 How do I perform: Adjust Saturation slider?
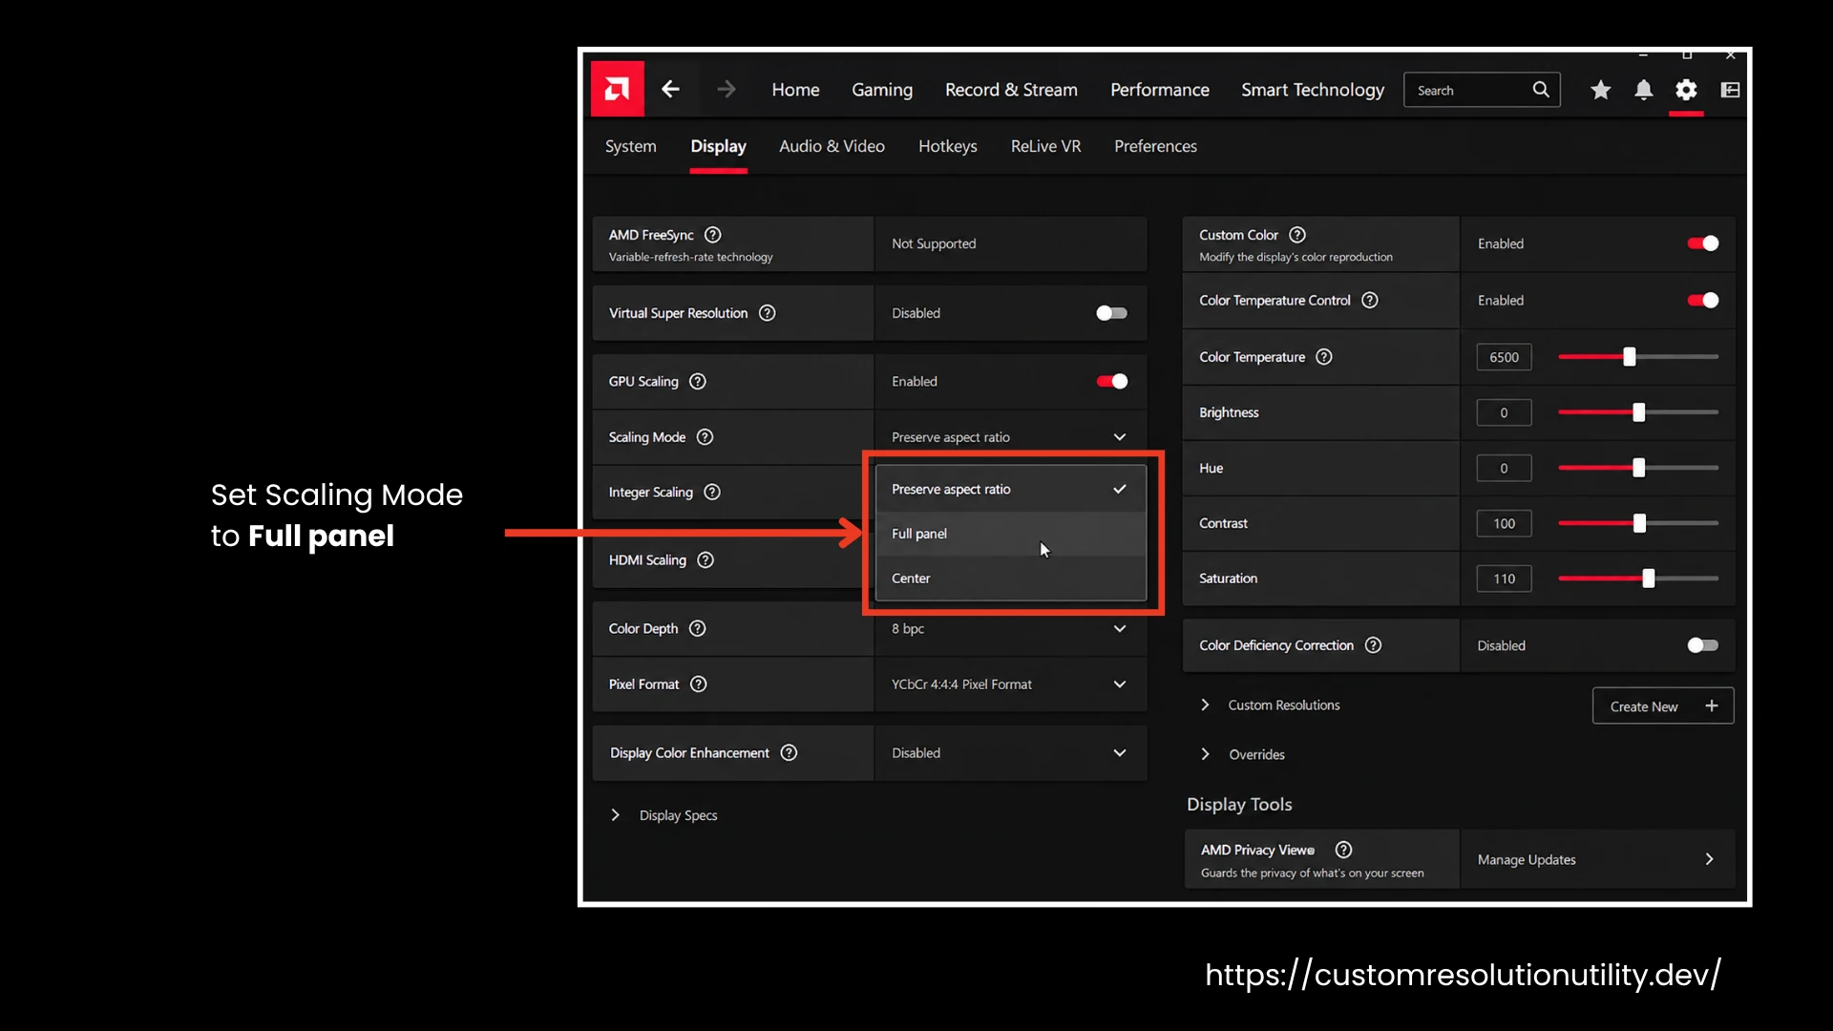point(1638,579)
